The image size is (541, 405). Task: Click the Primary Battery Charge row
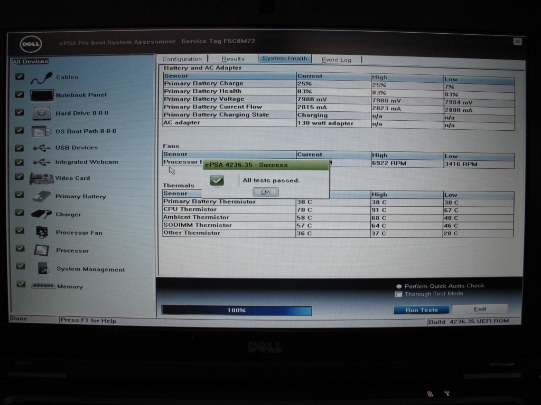click(x=339, y=84)
